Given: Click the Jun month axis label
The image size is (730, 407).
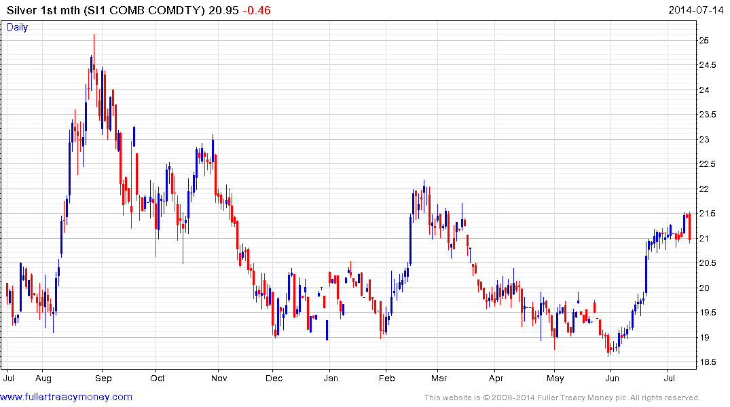Looking at the screenshot, I should click(x=613, y=378).
